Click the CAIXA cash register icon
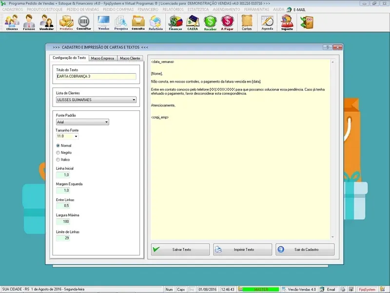390x293 pixels. pos(193,22)
